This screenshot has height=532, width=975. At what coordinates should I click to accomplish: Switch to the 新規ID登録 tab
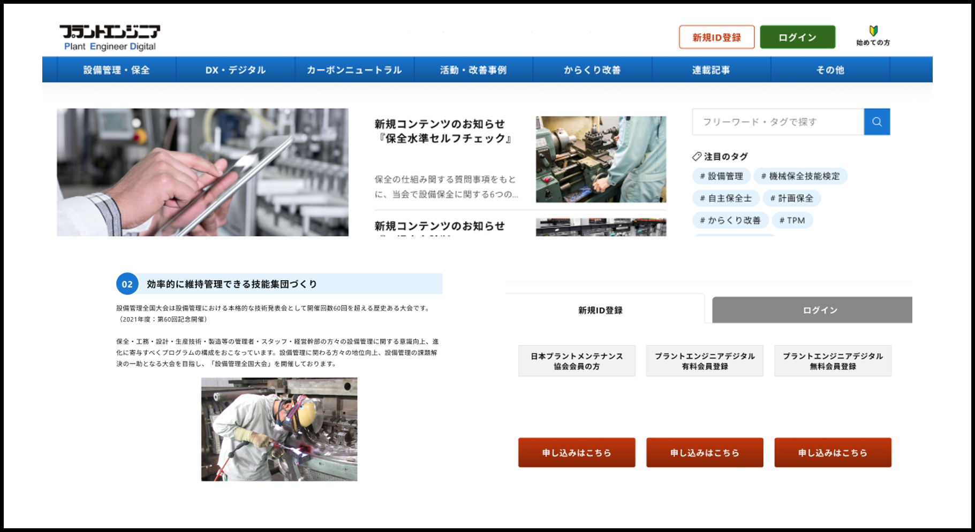pyautogui.click(x=600, y=310)
